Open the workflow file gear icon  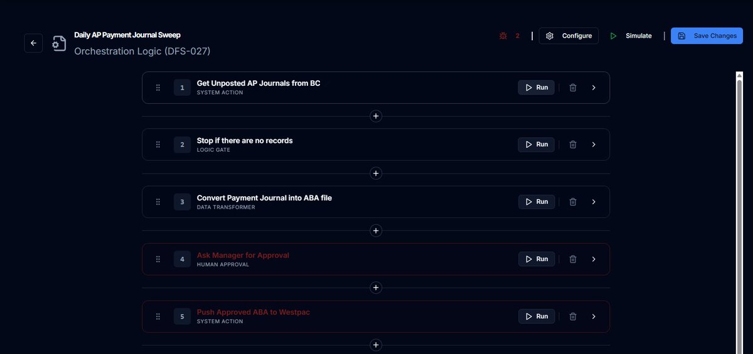tap(59, 43)
